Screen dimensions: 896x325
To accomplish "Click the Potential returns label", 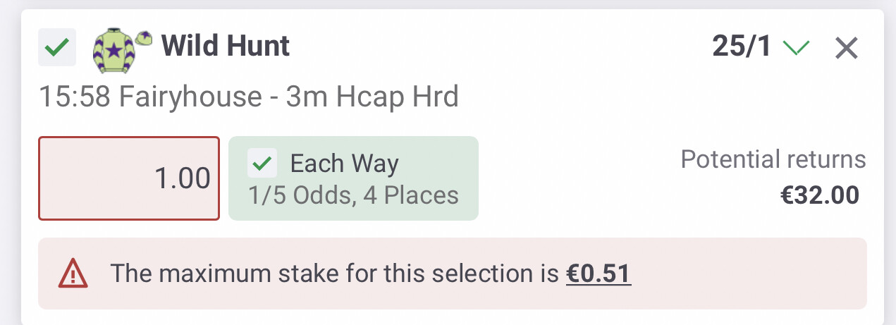I will coord(773,159).
